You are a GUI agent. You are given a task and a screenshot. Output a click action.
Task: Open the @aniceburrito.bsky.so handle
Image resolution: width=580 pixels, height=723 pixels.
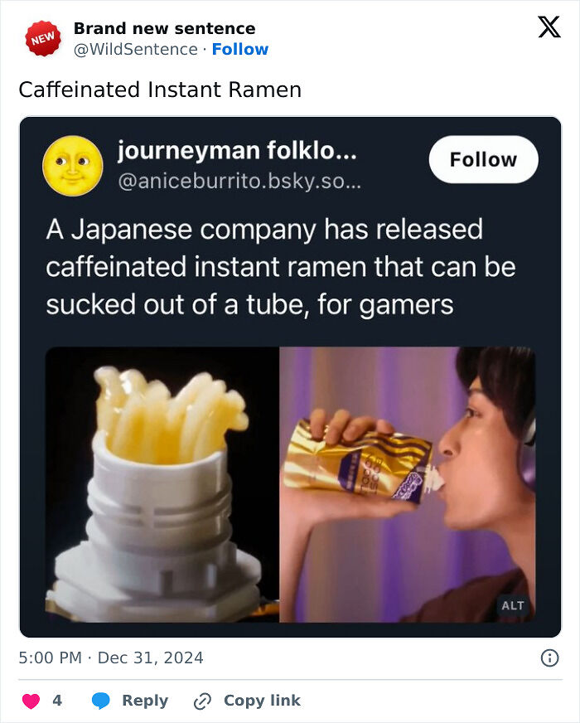239,182
